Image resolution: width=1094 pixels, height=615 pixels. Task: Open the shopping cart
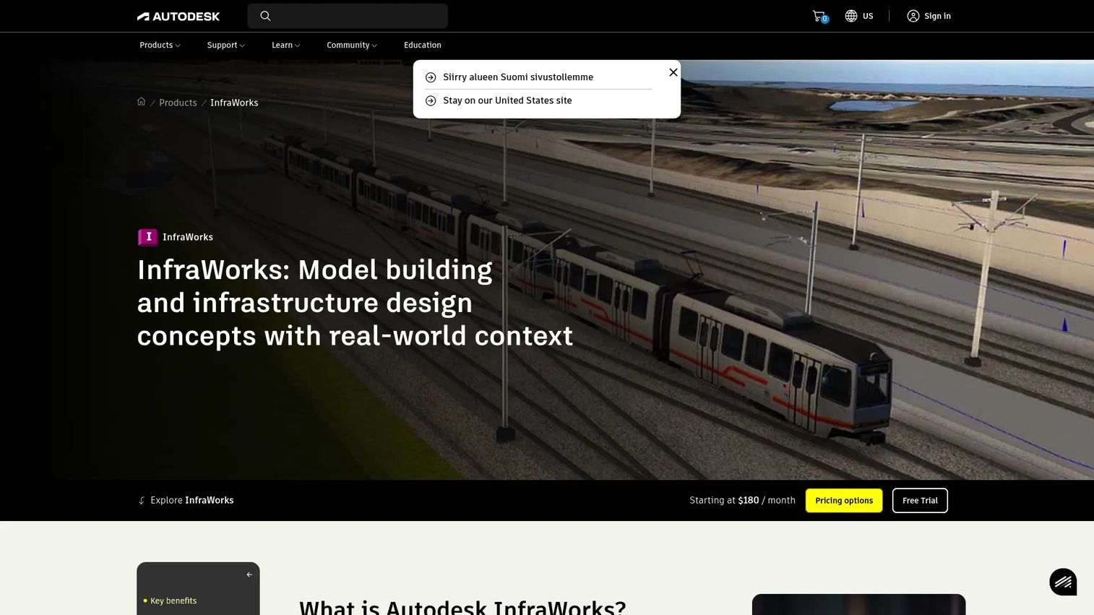[819, 16]
